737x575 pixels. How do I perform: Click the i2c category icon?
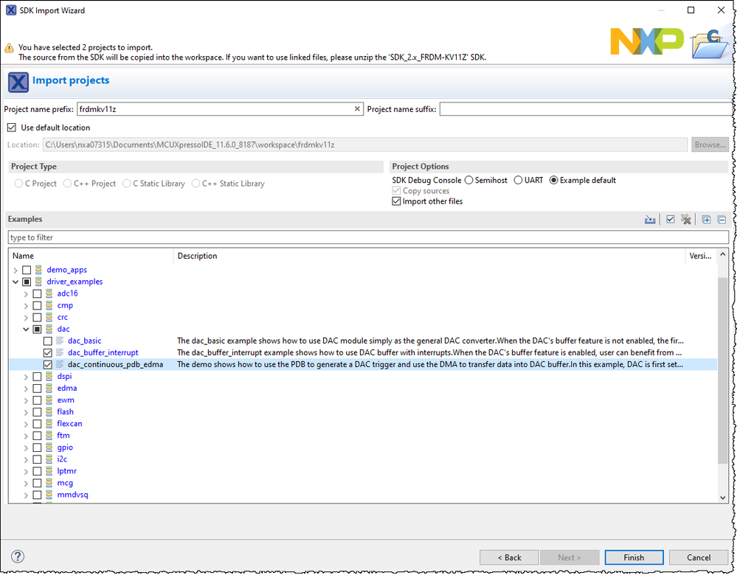pos(49,459)
